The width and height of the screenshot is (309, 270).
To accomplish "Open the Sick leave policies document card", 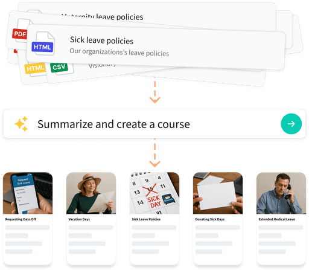I will pos(156,47).
